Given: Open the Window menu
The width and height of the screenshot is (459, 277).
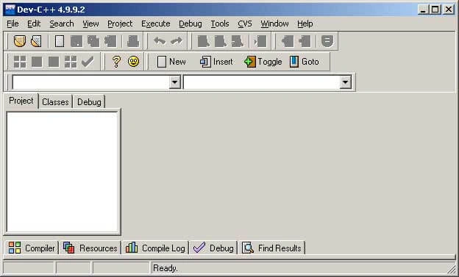Looking at the screenshot, I should 274,24.
